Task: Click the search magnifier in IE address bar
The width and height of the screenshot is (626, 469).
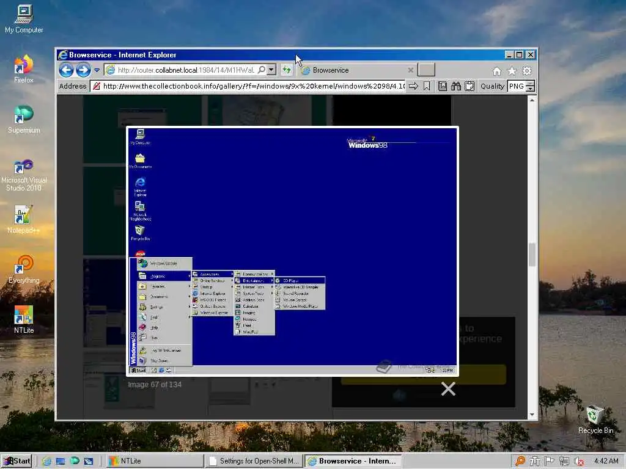Action: point(262,70)
